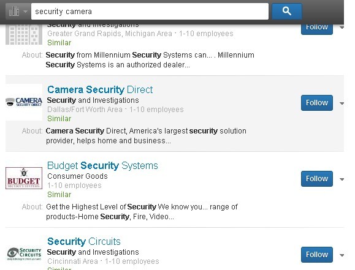This screenshot has width=355, height=270.
Task: Click the magnifying glass search button
Action: 286,11
